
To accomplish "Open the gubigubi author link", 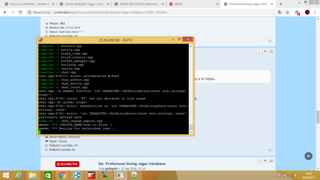I will pyautogui.click(x=111, y=169).
